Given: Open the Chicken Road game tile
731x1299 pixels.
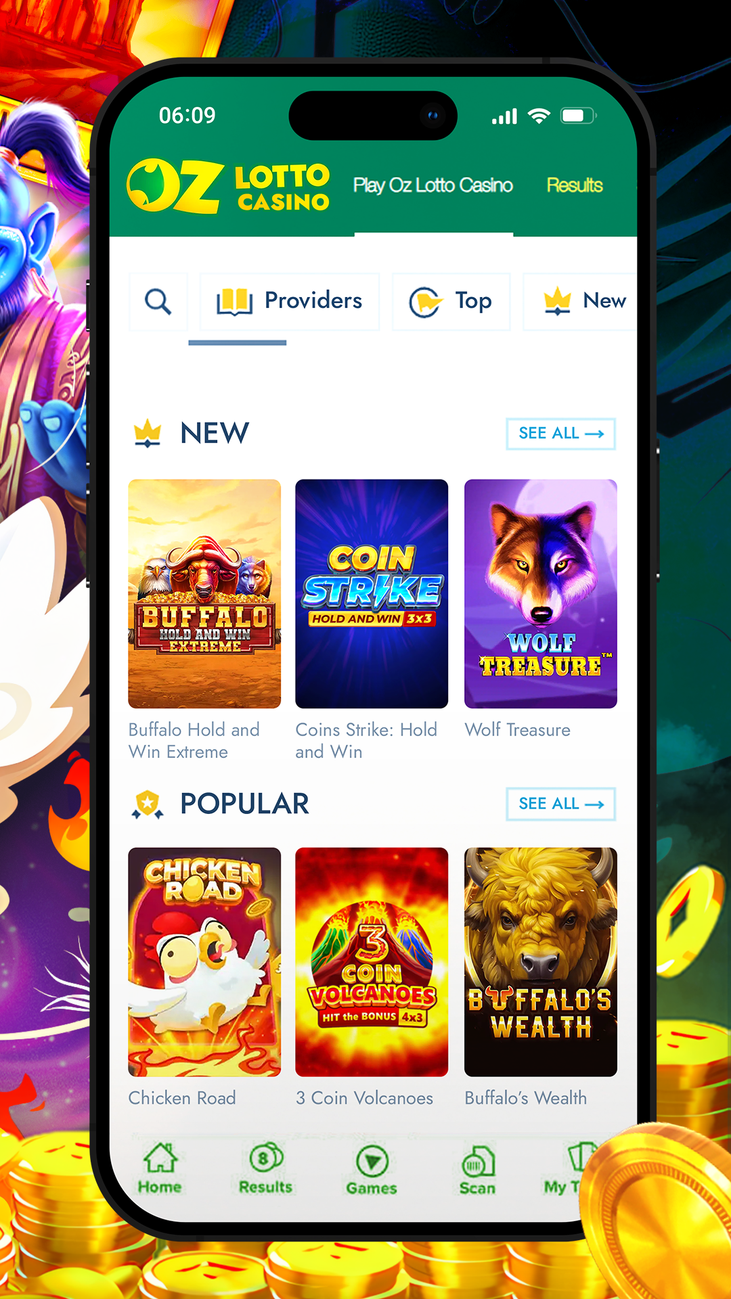Looking at the screenshot, I should tap(204, 962).
